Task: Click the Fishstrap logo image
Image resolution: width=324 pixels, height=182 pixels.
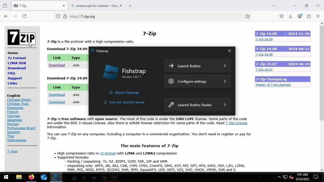Action: point(111,73)
